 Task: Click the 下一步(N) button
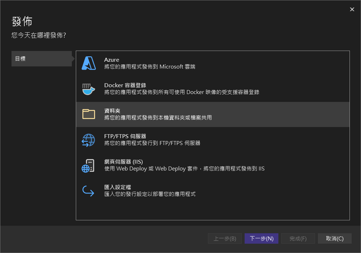[262, 239]
